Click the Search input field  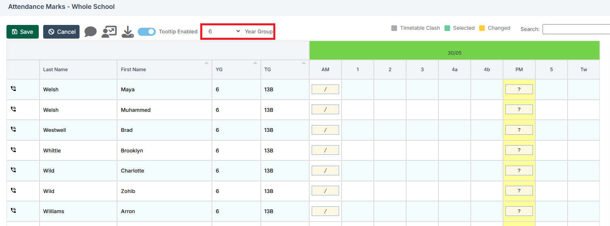(x=576, y=29)
